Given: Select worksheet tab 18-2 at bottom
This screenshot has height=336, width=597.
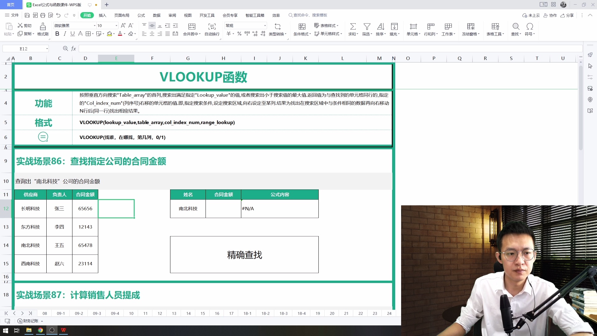Looking at the screenshot, I should (265, 313).
